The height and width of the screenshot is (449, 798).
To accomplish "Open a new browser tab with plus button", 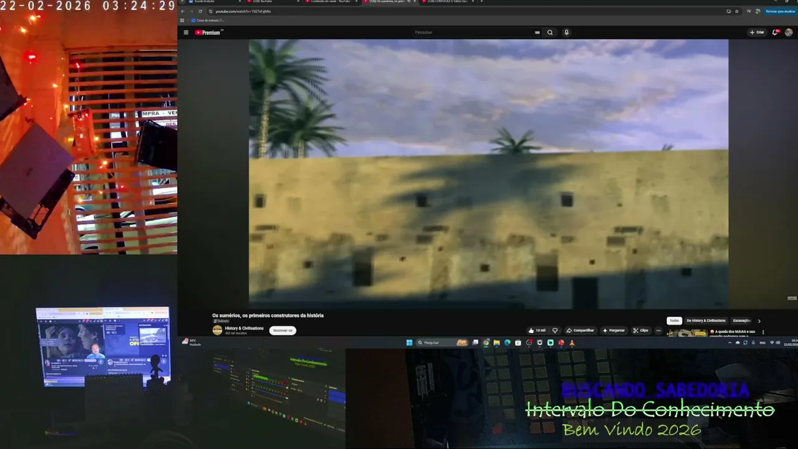I will click(x=481, y=2).
